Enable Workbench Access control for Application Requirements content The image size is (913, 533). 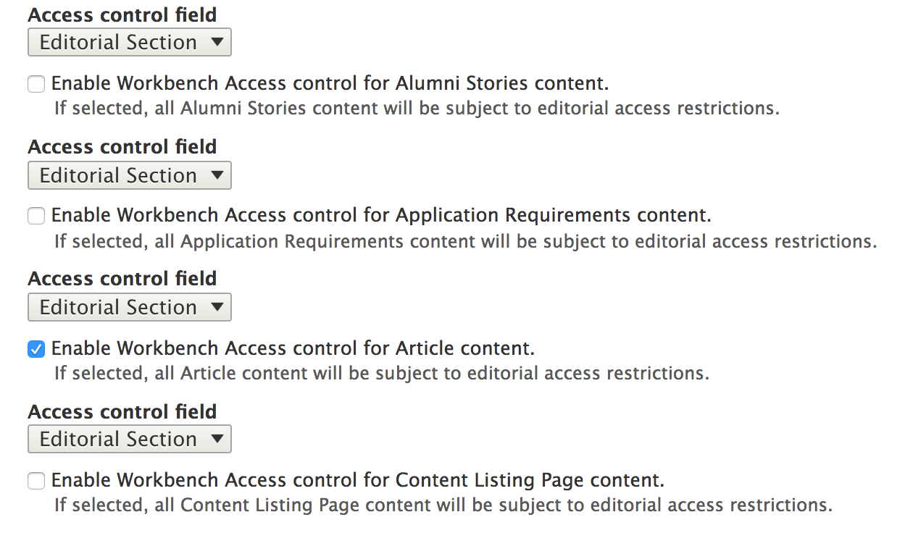tap(36, 215)
